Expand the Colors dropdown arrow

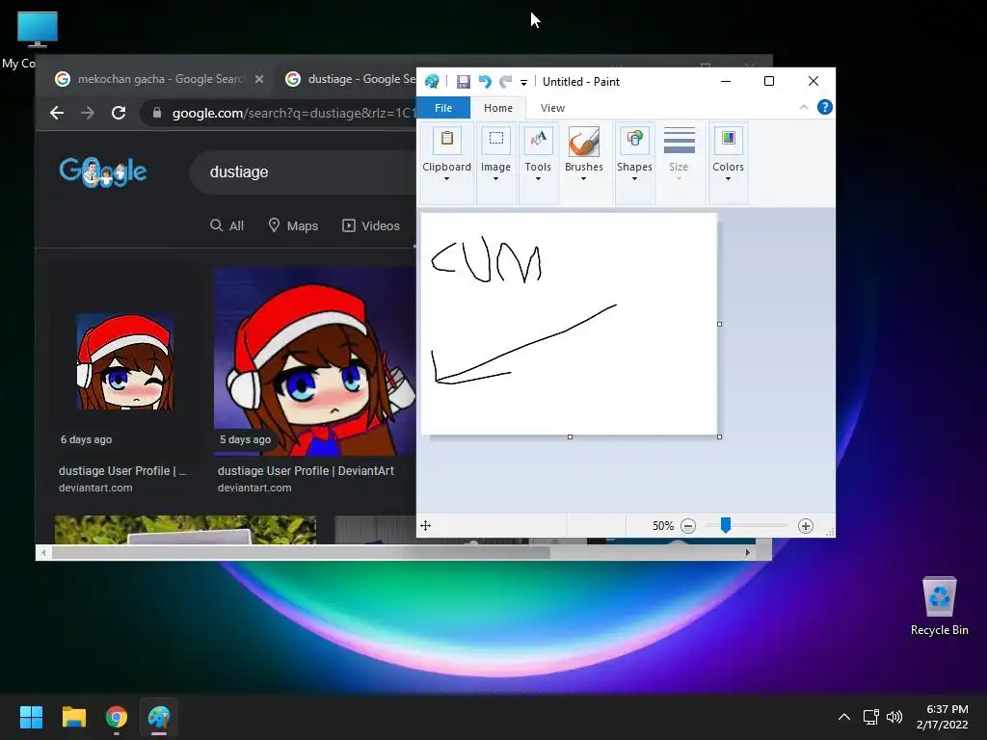pos(729,179)
